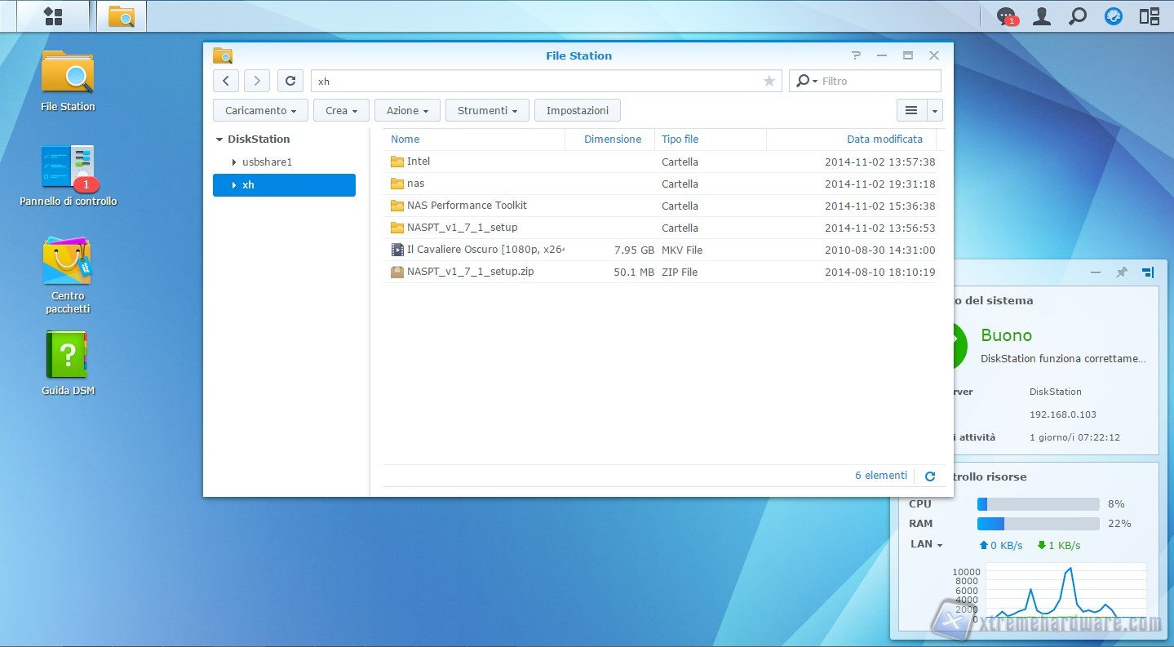1174x647 pixels.
Task: Open Pannello di controllo desktop icon
Action: point(68,167)
